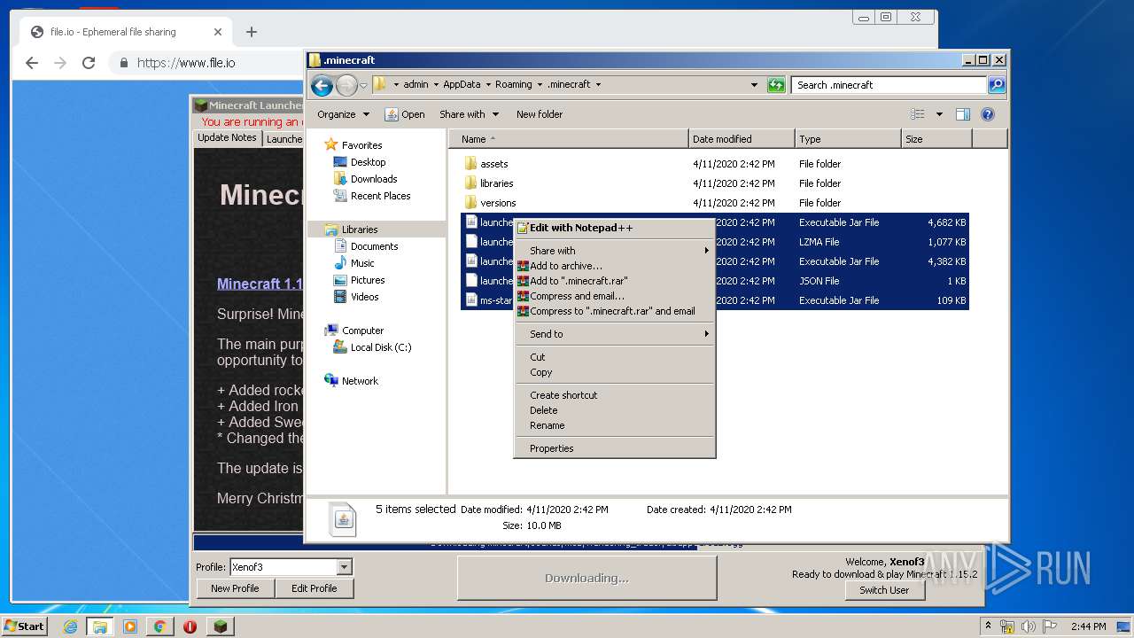The height and width of the screenshot is (638, 1134).
Task: Select Rename from the context menu
Action: point(614,425)
